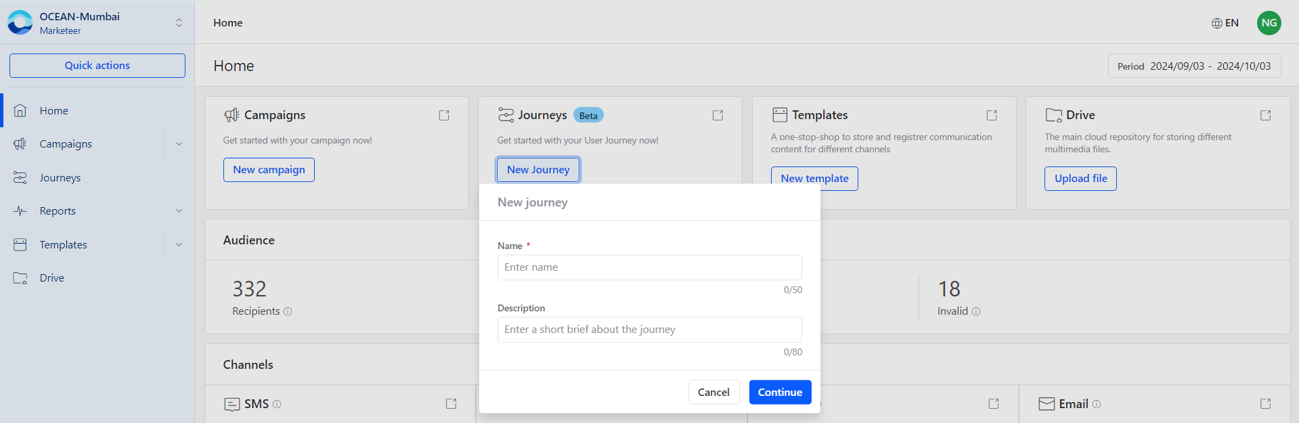1299x423 pixels.
Task: Open Campaigns card external link icon
Action: tap(444, 115)
